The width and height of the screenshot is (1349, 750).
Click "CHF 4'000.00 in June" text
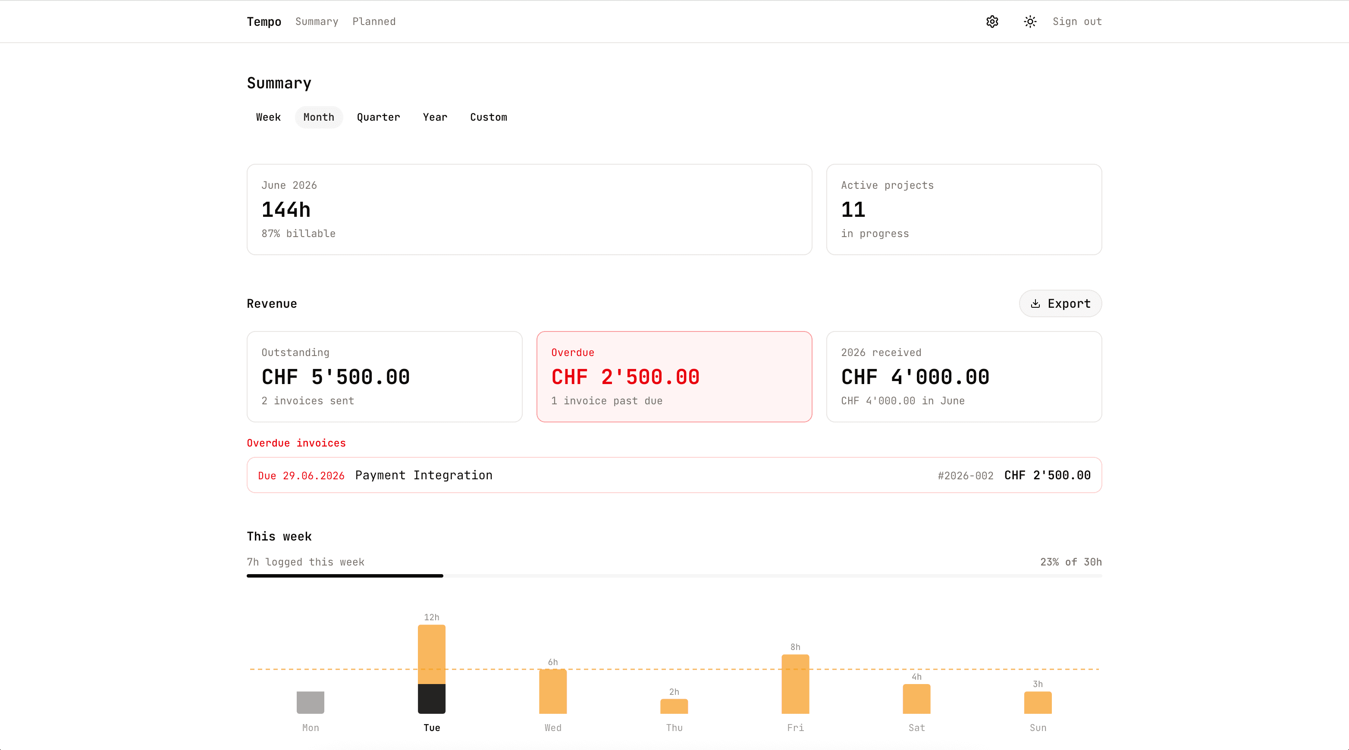tap(903, 401)
